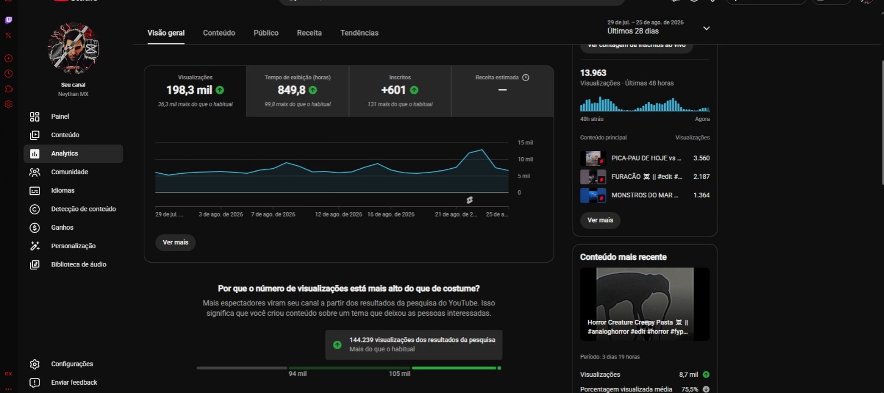Click the Configurações gear icon
This screenshot has width=884, height=393.
[34, 364]
